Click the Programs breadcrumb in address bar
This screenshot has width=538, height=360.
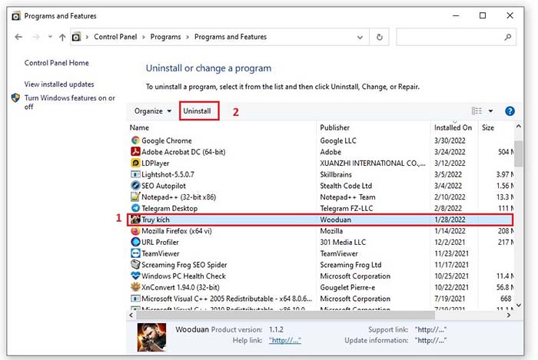click(164, 37)
